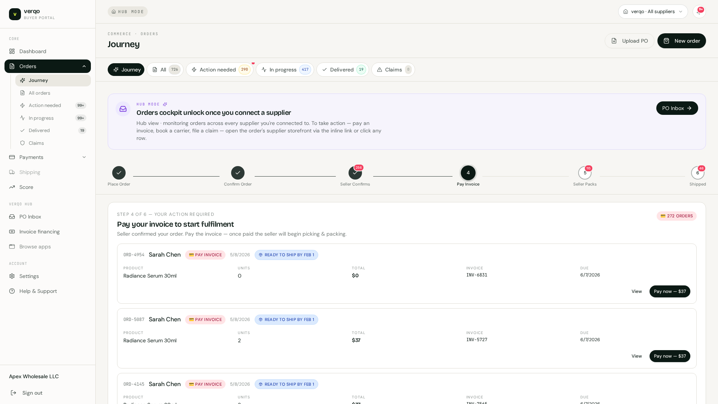Open Shipping in sidebar

tap(47, 172)
